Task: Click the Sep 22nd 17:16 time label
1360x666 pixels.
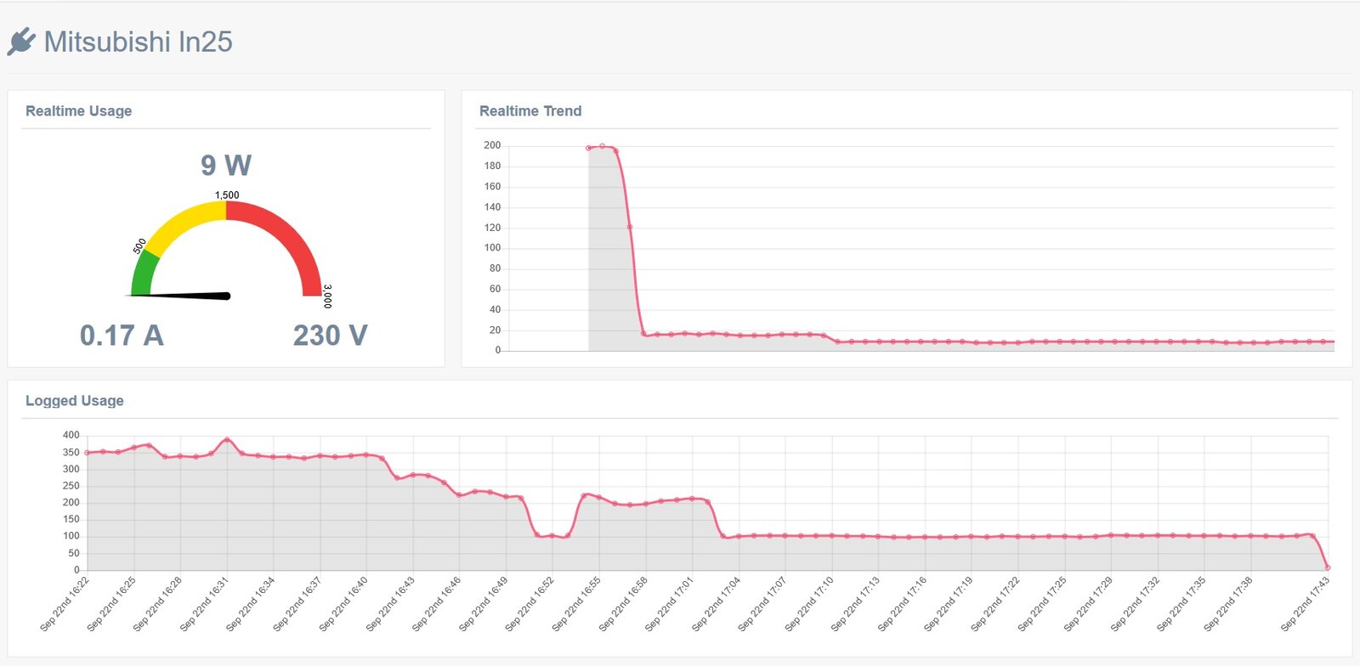Action: click(x=902, y=604)
